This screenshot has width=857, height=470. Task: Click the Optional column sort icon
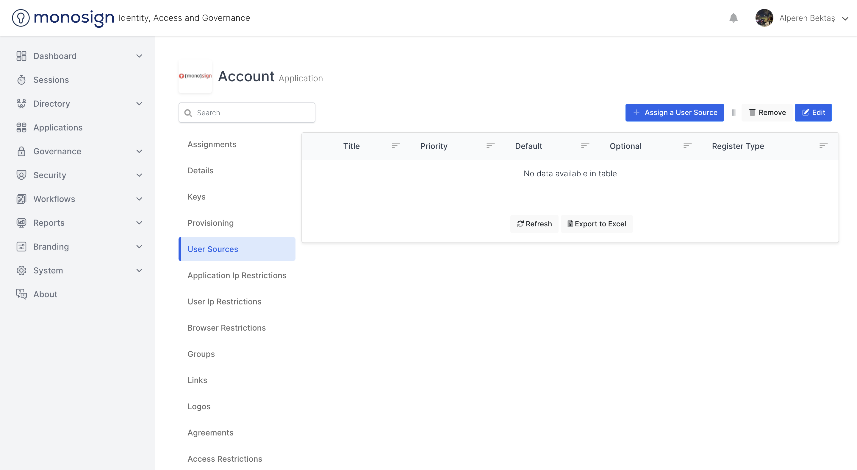[687, 146]
